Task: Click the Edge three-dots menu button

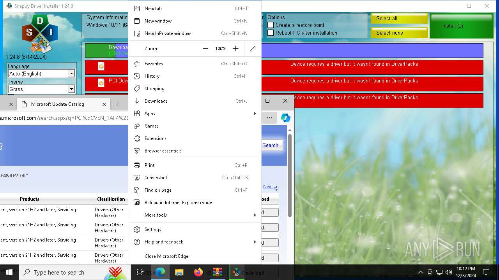Action: pyautogui.click(x=269, y=118)
